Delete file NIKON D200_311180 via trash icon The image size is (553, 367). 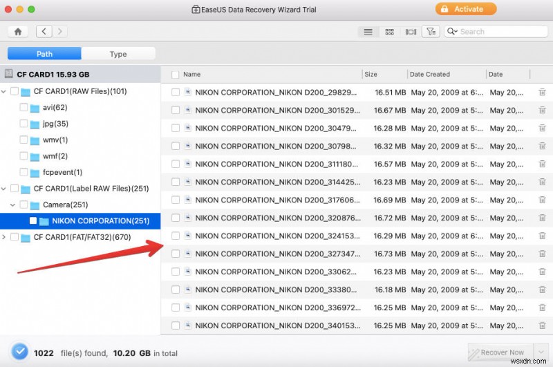tap(542, 164)
